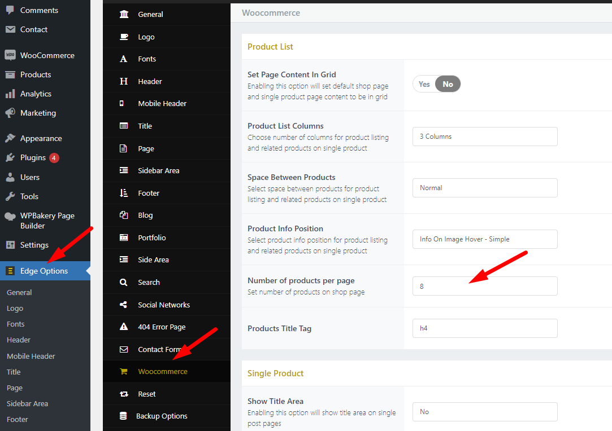Click the Users person icon
Screen dimensions: 612x431
click(10, 177)
